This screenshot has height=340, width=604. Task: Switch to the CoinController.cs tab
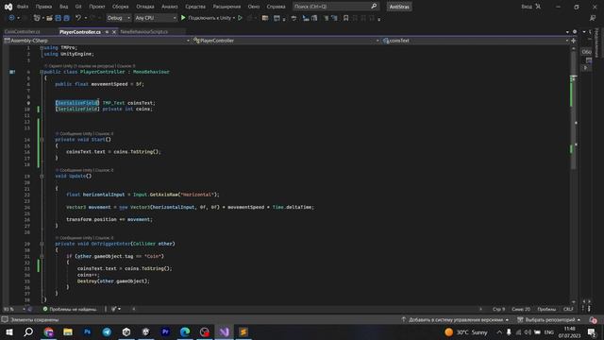click(23, 32)
